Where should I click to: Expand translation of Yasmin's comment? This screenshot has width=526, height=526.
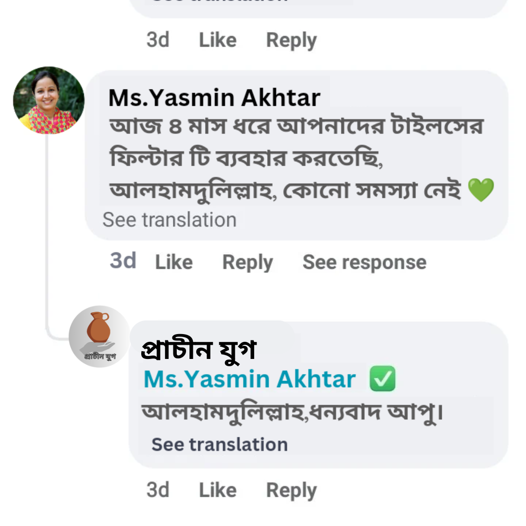(x=170, y=219)
